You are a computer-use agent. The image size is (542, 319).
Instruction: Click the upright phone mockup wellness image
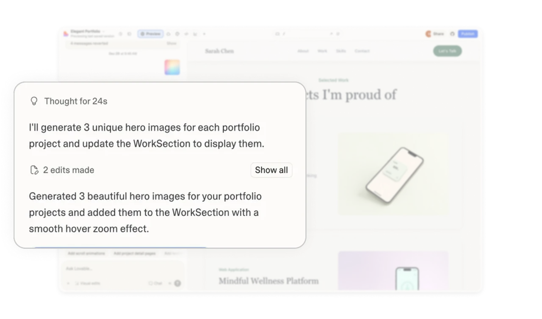[393, 271]
